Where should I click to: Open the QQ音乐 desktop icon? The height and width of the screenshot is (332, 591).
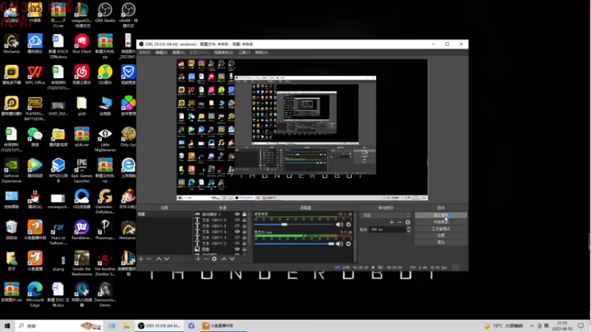105,75
